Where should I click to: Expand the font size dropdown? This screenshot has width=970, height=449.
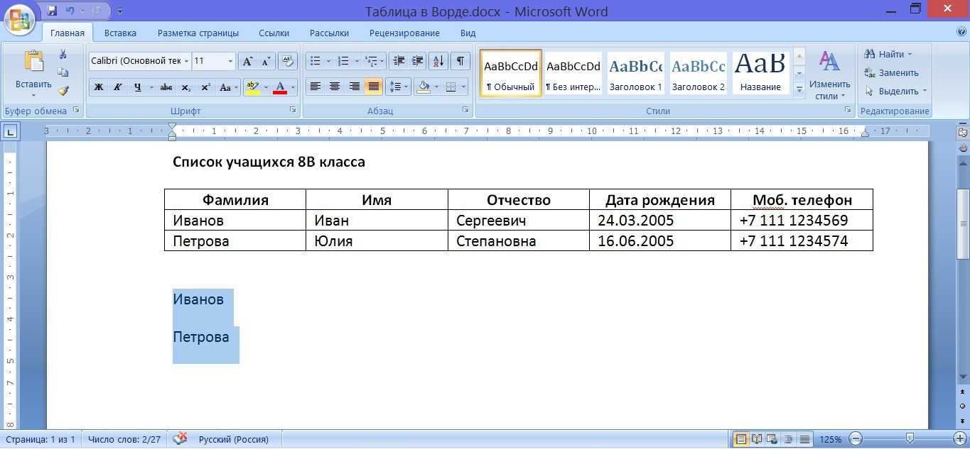point(230,62)
